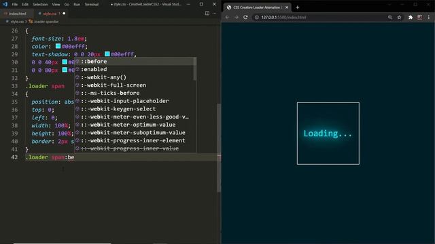Click the Chrome address bar URL
435x244 pixels.
pyautogui.click(x=283, y=17)
